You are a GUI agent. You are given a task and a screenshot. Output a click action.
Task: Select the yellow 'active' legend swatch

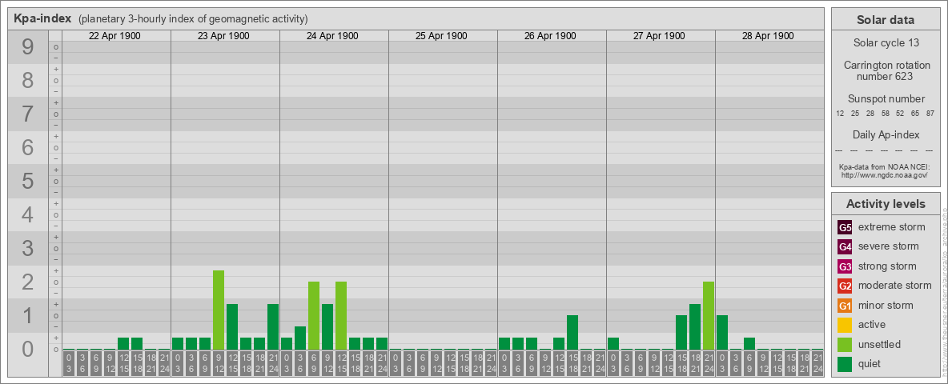click(845, 325)
